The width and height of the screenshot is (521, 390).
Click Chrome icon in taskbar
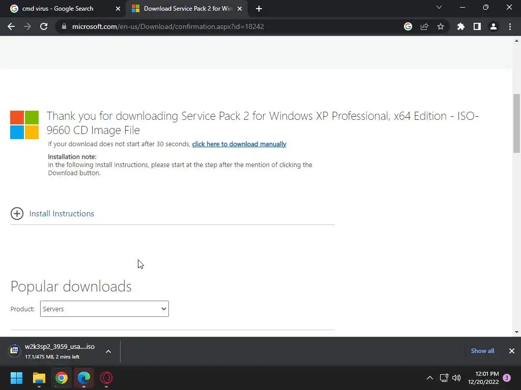tap(62, 378)
